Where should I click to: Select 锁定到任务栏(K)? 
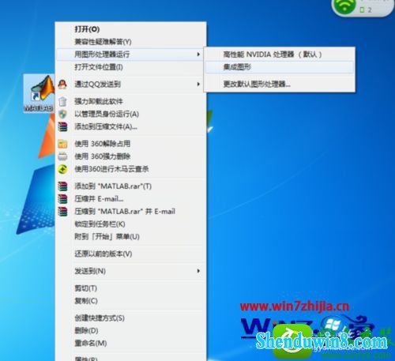(130, 224)
